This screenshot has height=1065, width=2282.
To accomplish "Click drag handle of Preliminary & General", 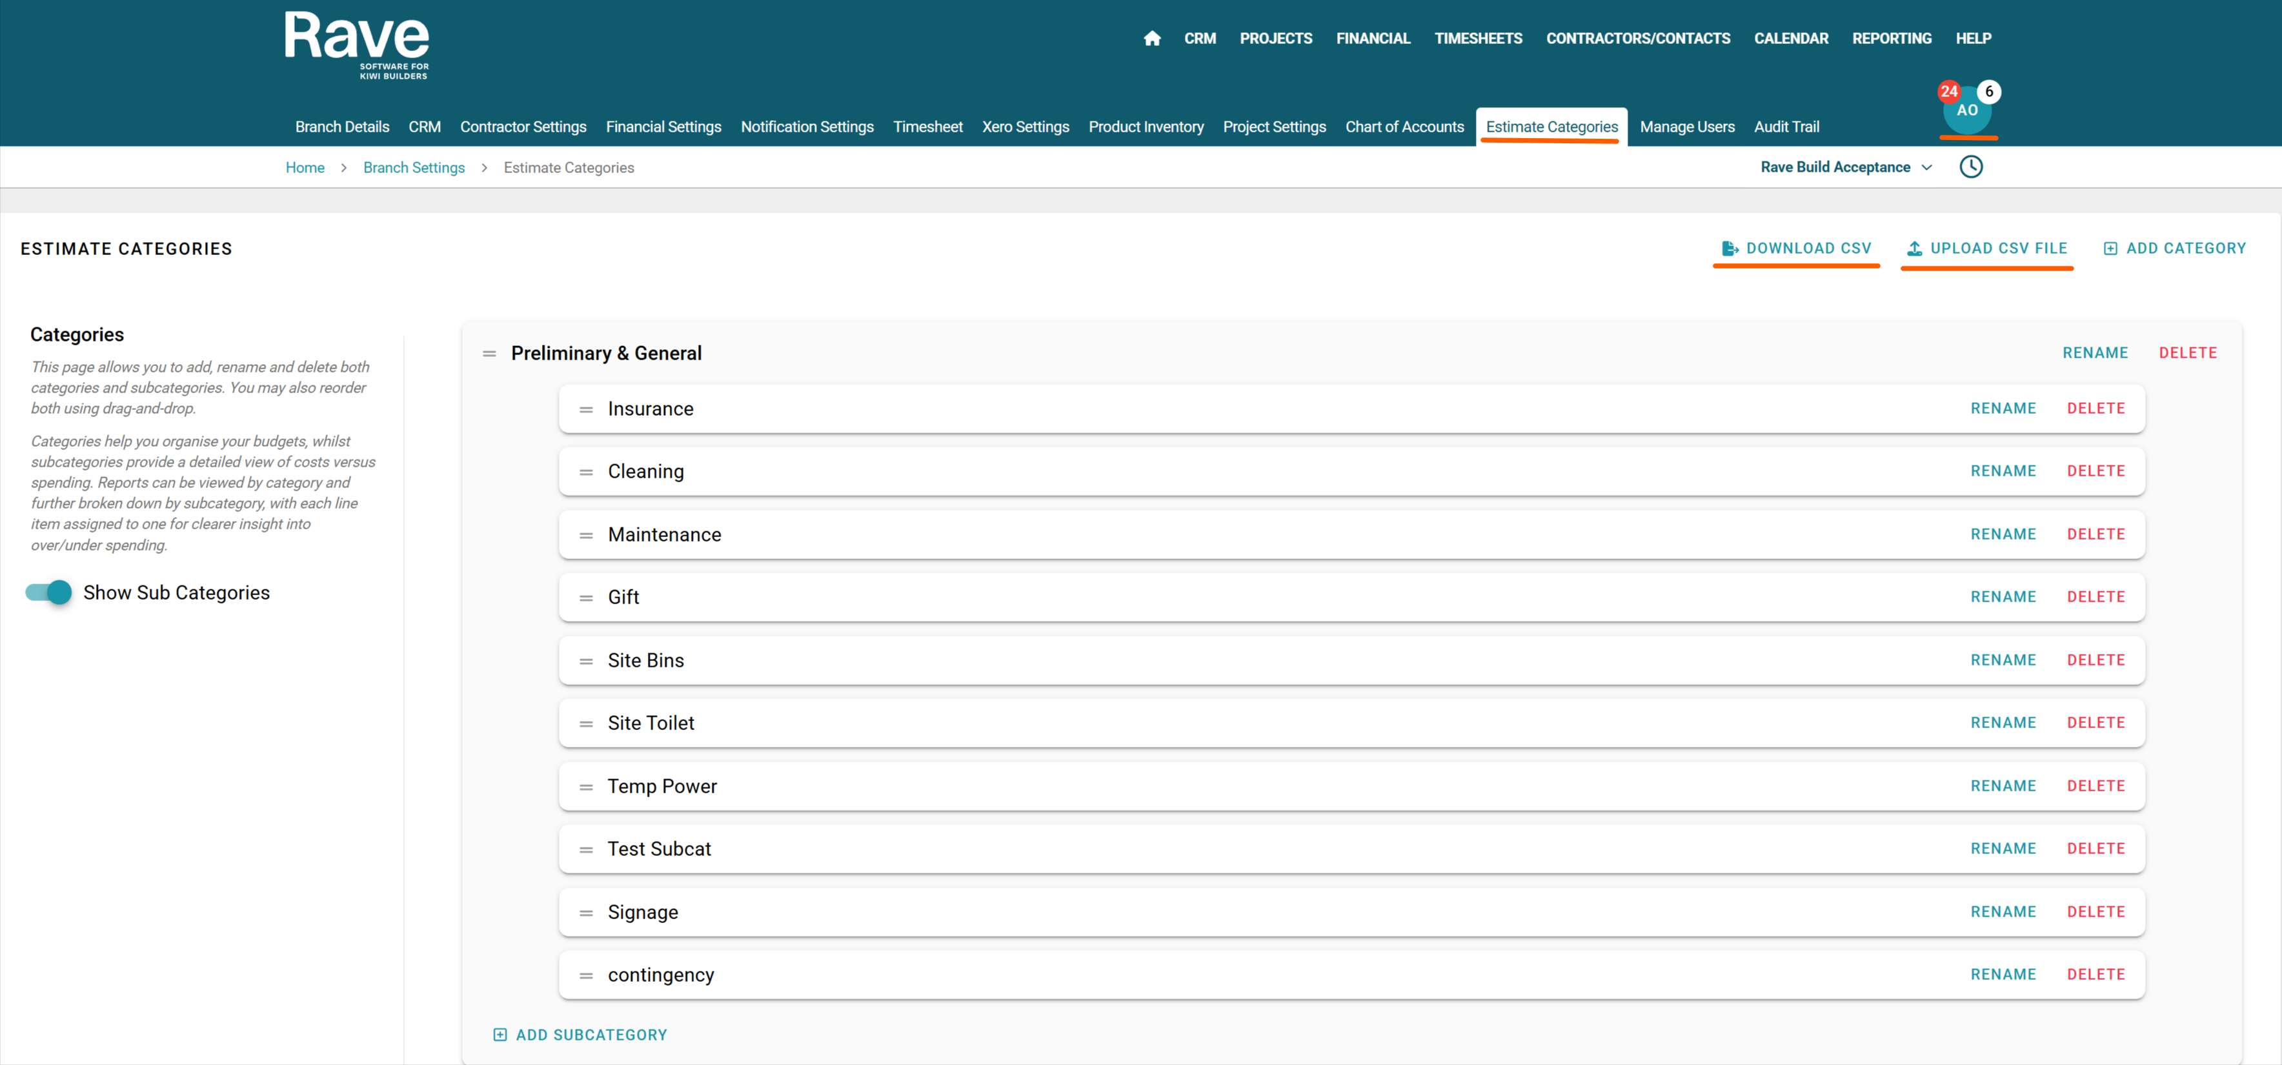I will (489, 354).
